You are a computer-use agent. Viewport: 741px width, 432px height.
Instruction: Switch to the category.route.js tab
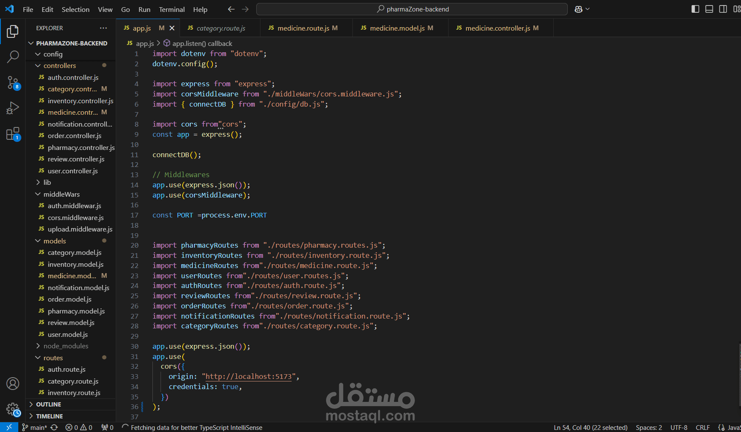coord(220,28)
